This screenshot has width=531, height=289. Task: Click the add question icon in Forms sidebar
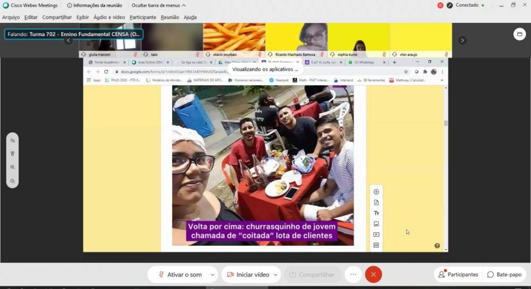376,192
